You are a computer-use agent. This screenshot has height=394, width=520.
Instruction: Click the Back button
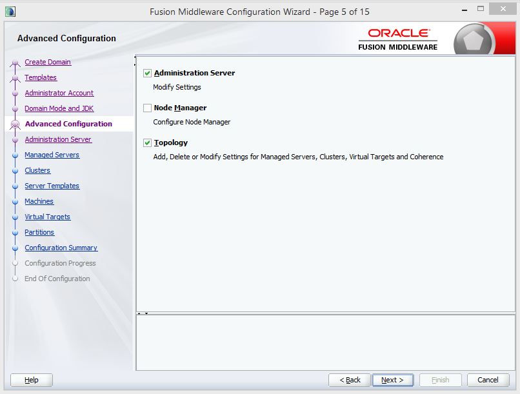tap(349, 380)
